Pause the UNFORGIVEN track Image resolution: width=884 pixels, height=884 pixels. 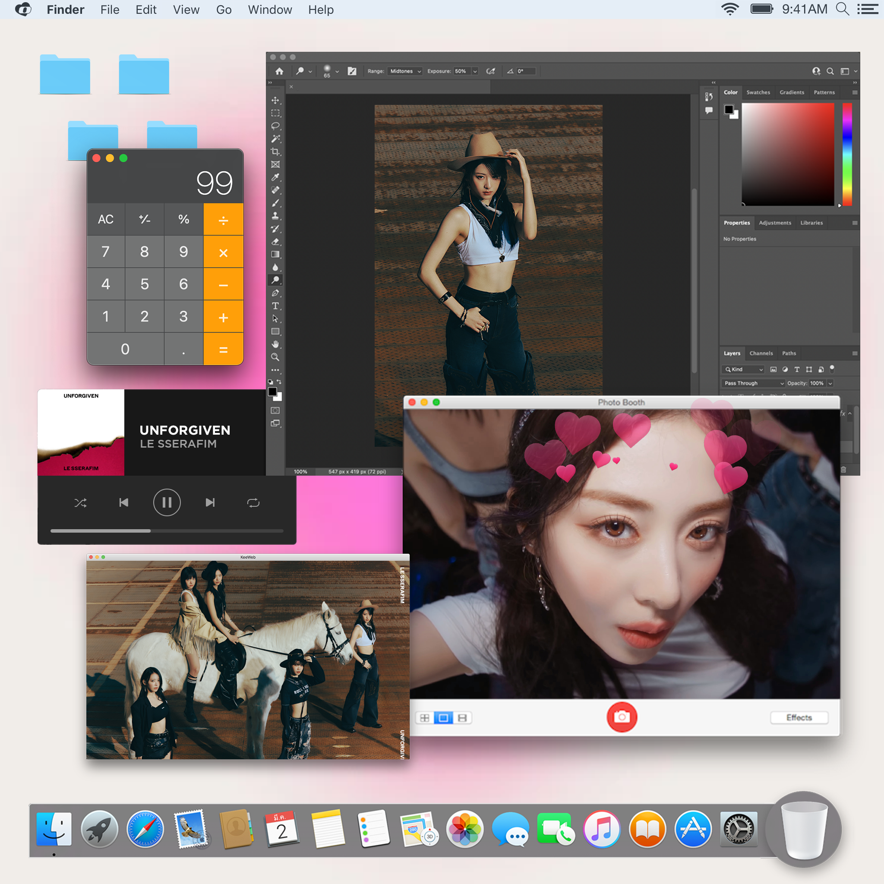point(167,503)
